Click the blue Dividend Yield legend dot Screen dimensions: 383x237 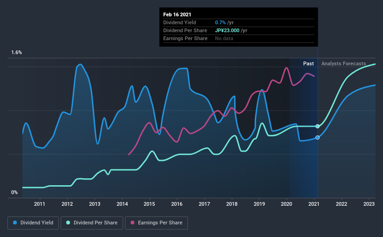coord(15,223)
